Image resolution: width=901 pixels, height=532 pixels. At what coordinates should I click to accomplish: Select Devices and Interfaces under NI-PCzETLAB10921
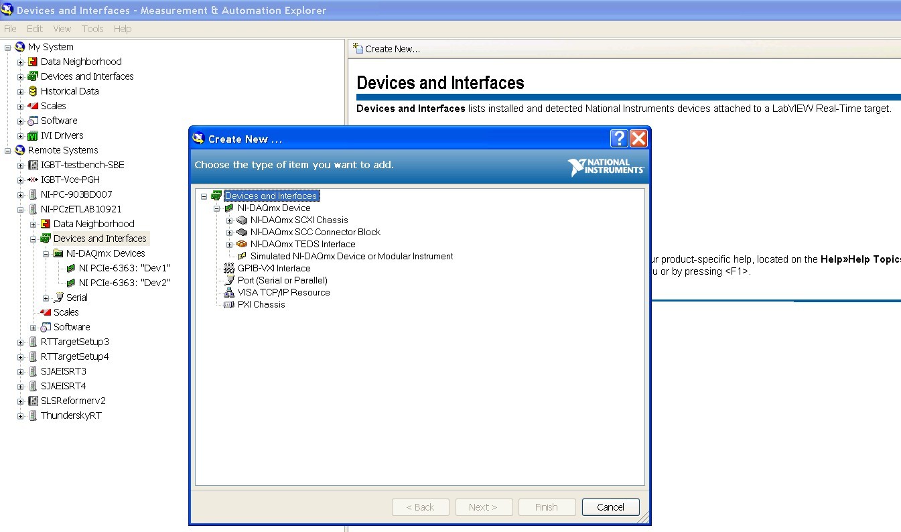[x=100, y=239]
